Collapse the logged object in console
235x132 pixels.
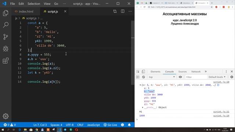(x=140, y=85)
